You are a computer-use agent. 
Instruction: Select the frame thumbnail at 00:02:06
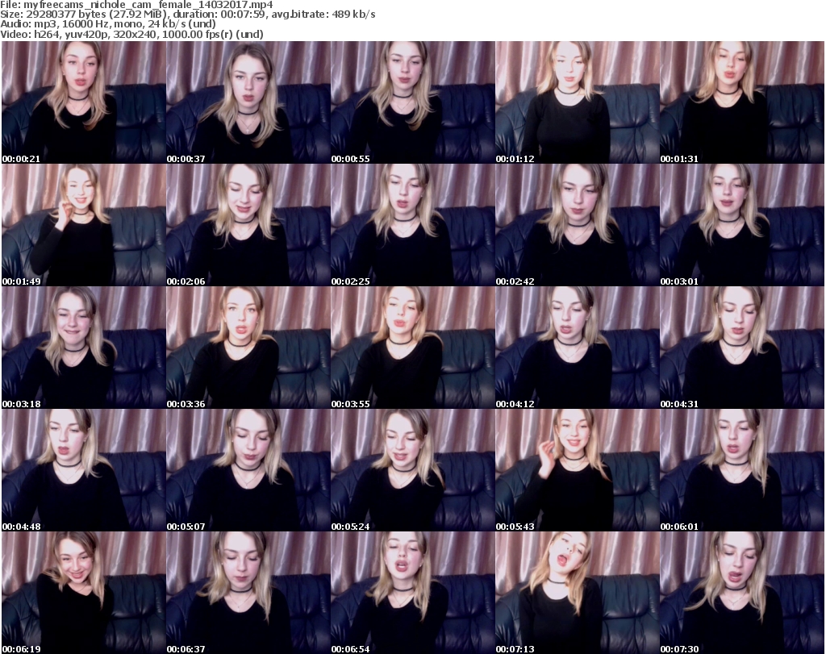(248, 225)
